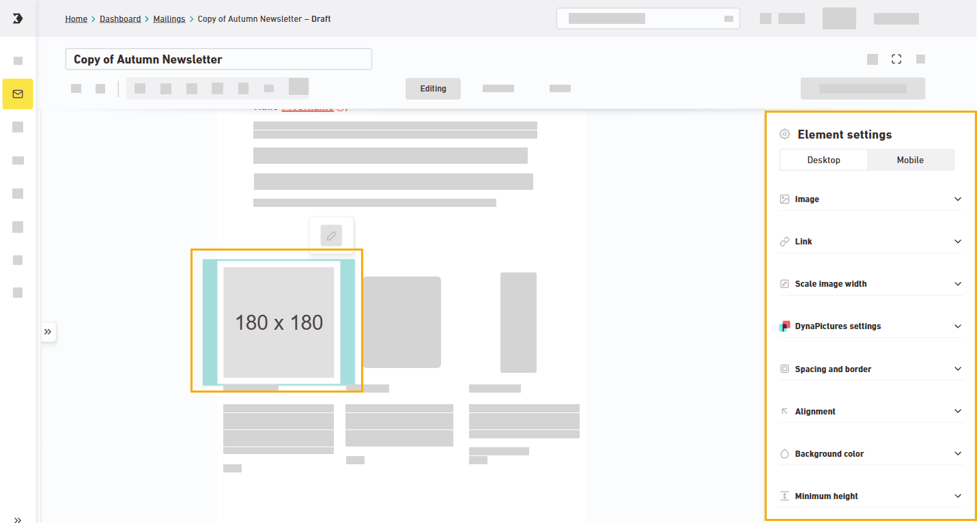The height and width of the screenshot is (523, 977).
Task: Open the Mailings breadcrumb link
Action: pos(169,19)
